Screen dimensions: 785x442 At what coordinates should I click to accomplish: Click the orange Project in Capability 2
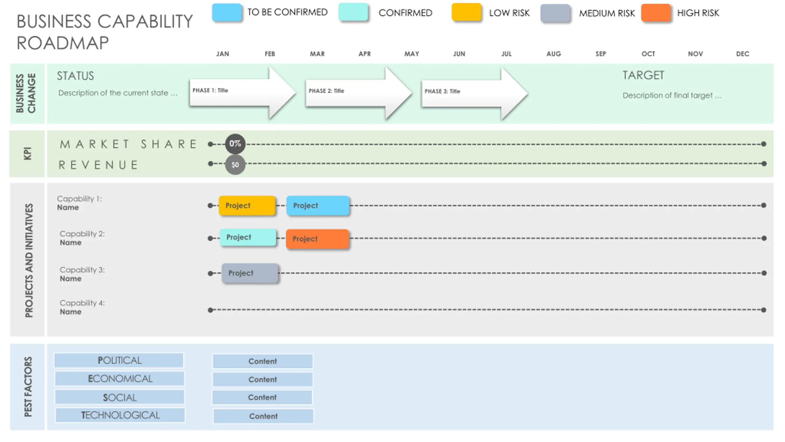[x=317, y=239]
